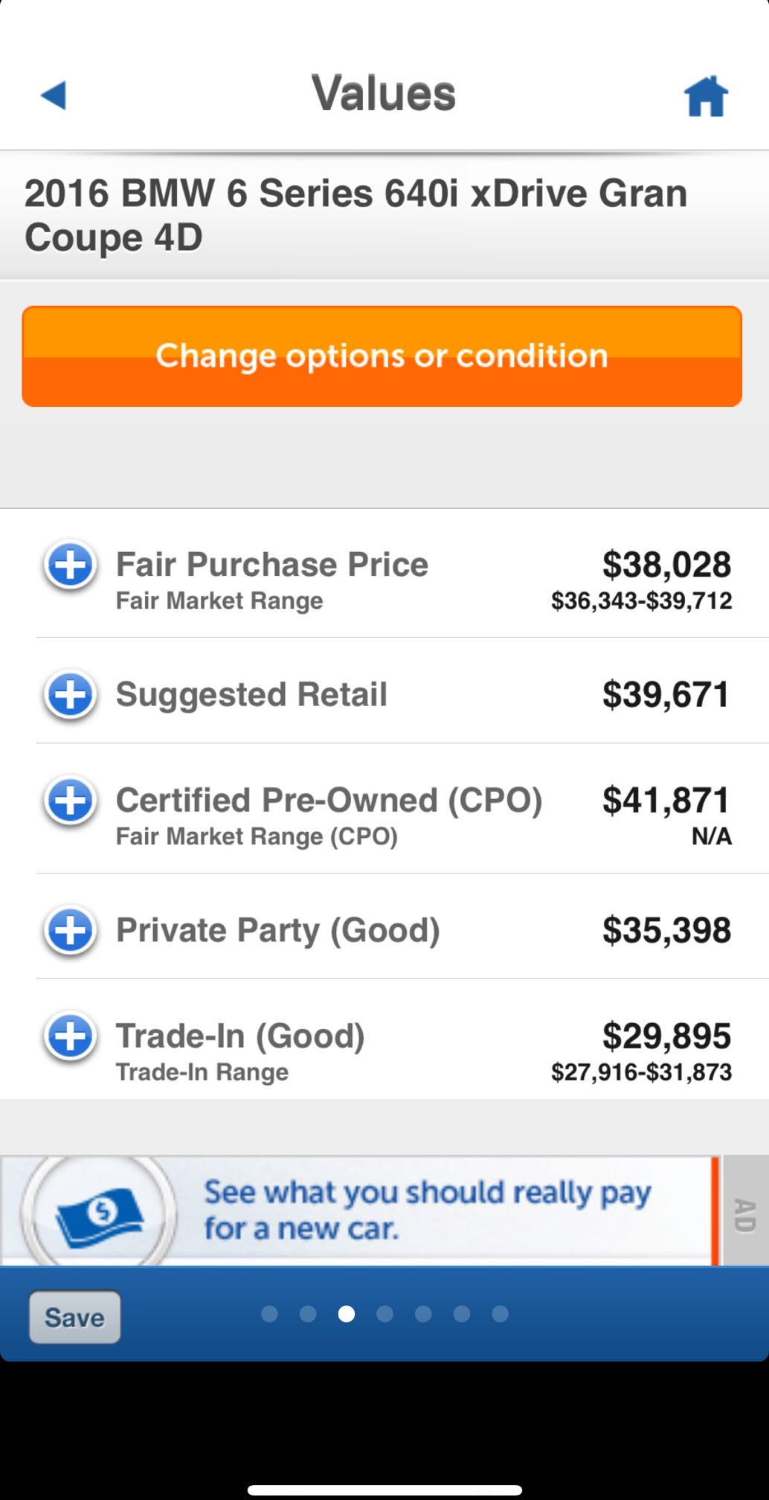Select the fourth page indicator dot
The width and height of the screenshot is (769, 1500).
tap(384, 1315)
